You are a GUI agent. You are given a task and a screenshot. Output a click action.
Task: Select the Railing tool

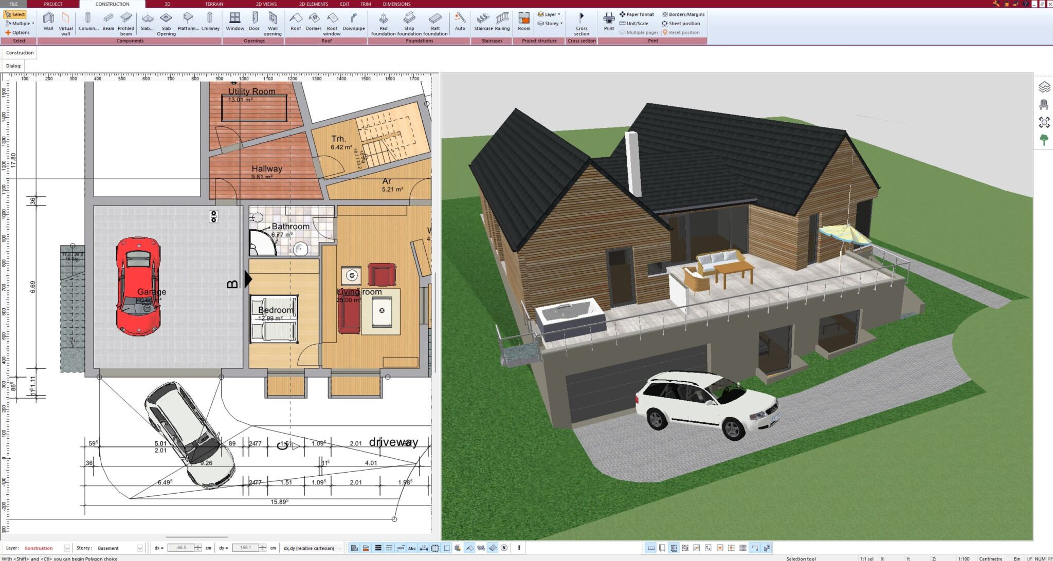(501, 21)
